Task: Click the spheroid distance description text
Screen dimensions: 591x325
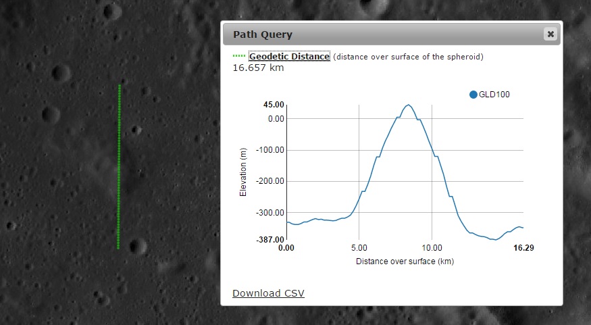Action: click(x=408, y=57)
